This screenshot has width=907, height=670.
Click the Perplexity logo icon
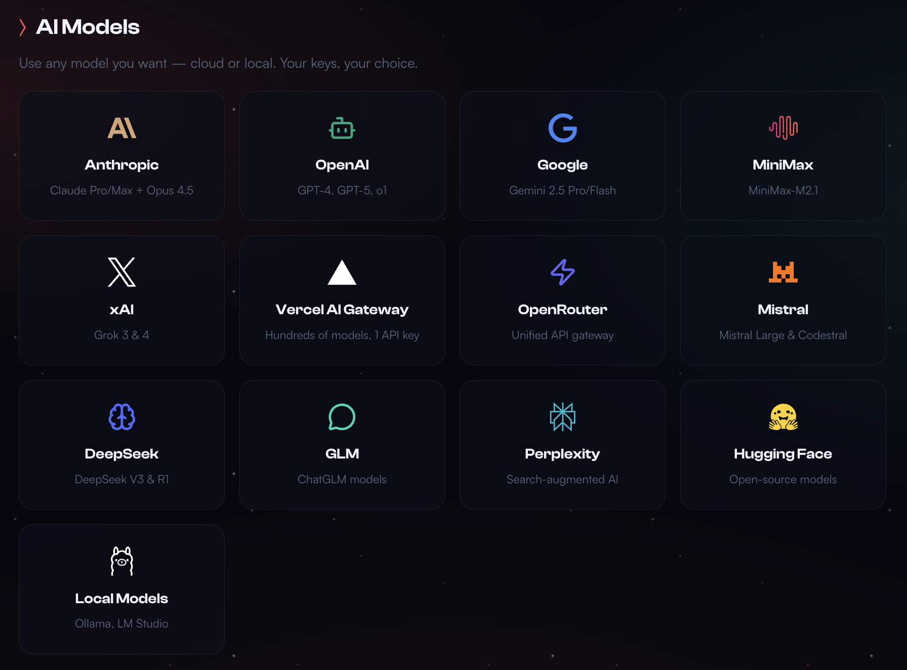[x=562, y=417]
